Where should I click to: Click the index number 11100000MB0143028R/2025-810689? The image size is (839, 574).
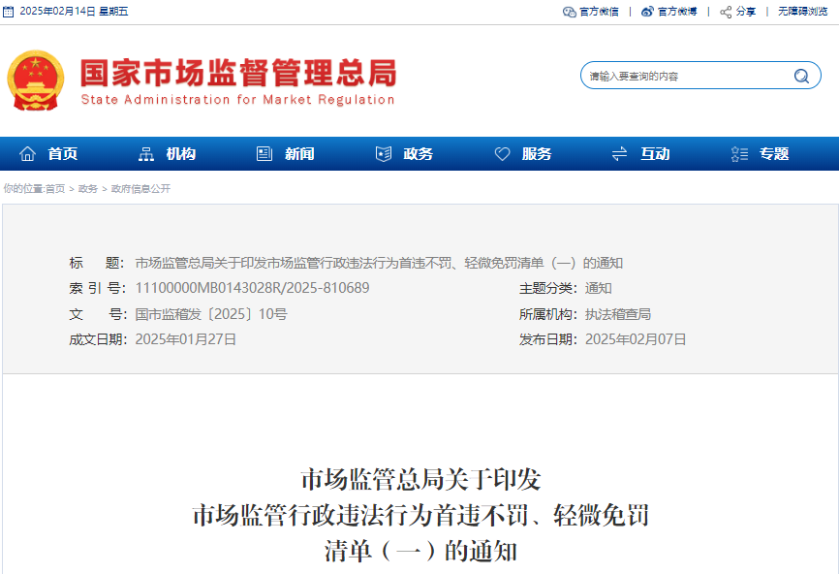pos(252,288)
